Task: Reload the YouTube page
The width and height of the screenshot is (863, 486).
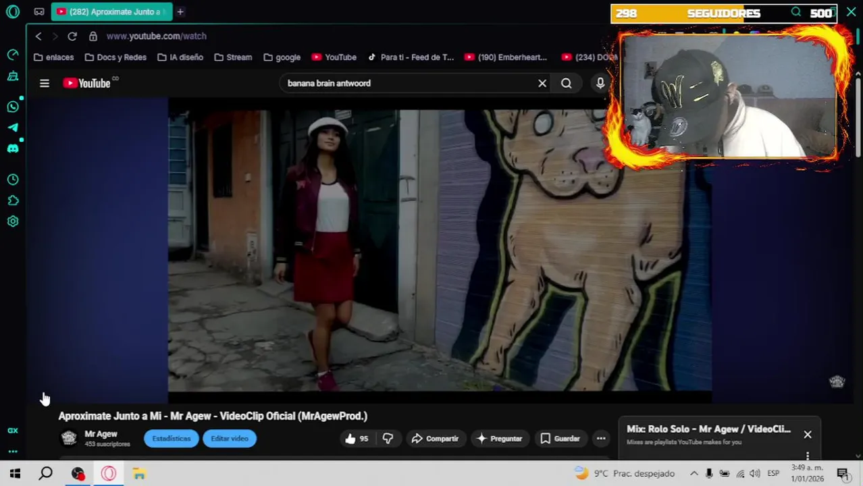Action: pyautogui.click(x=72, y=36)
